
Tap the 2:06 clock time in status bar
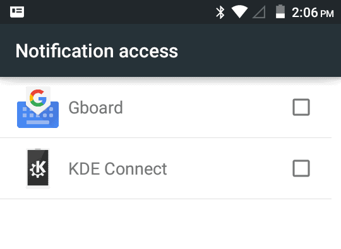[304, 13]
